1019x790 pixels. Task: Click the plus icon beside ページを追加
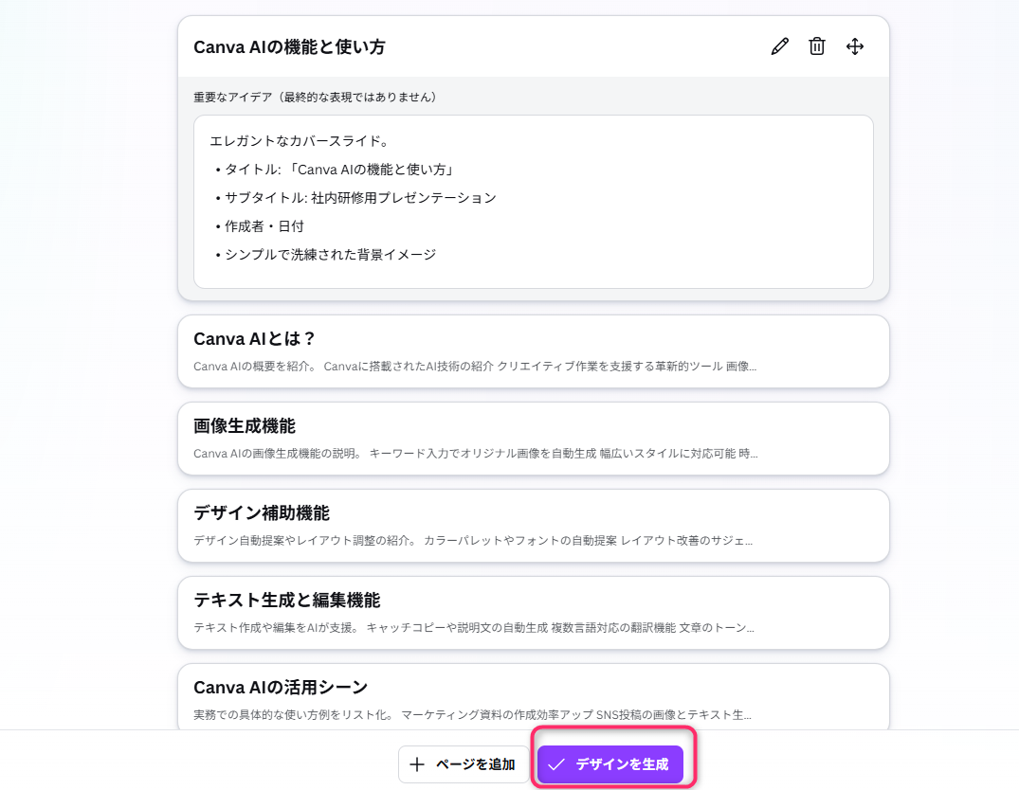point(419,764)
